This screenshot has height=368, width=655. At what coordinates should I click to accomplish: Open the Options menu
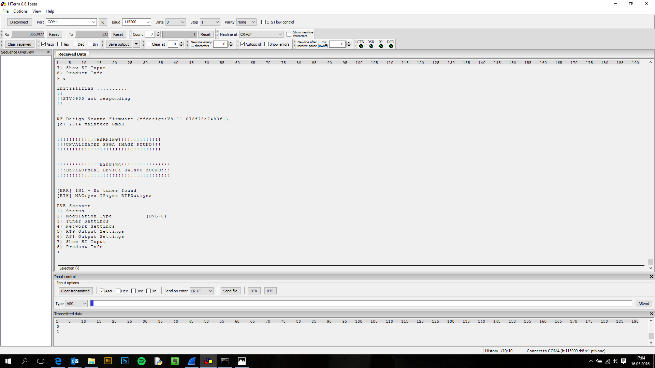[20, 11]
